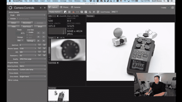Screen dimensions: 182x102
Task: Open the Live View Settings dropdown
Action: tap(31, 41)
